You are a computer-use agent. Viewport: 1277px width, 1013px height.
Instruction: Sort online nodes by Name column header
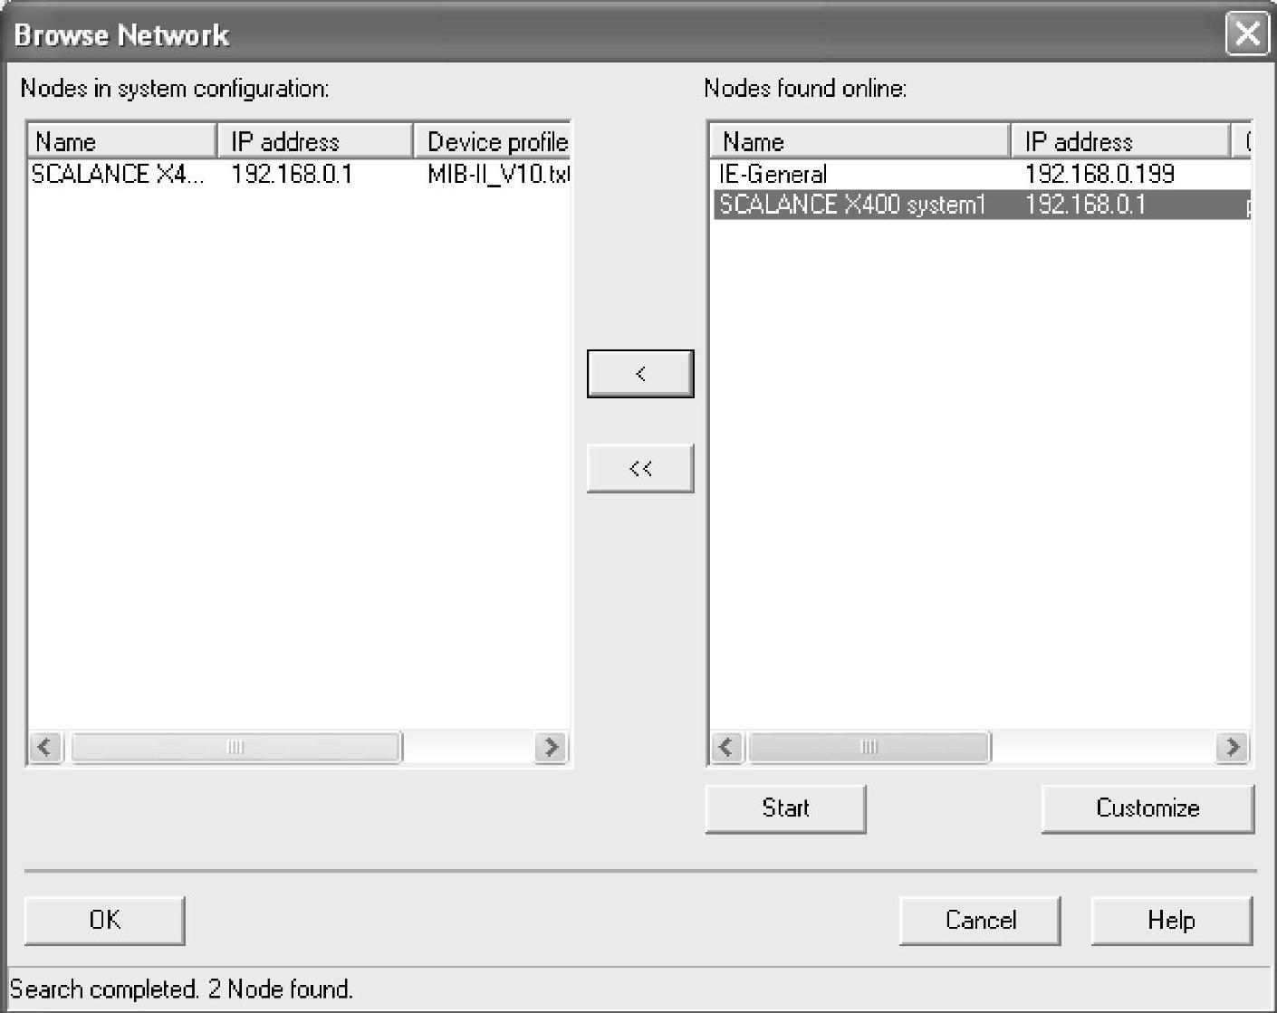pos(860,141)
